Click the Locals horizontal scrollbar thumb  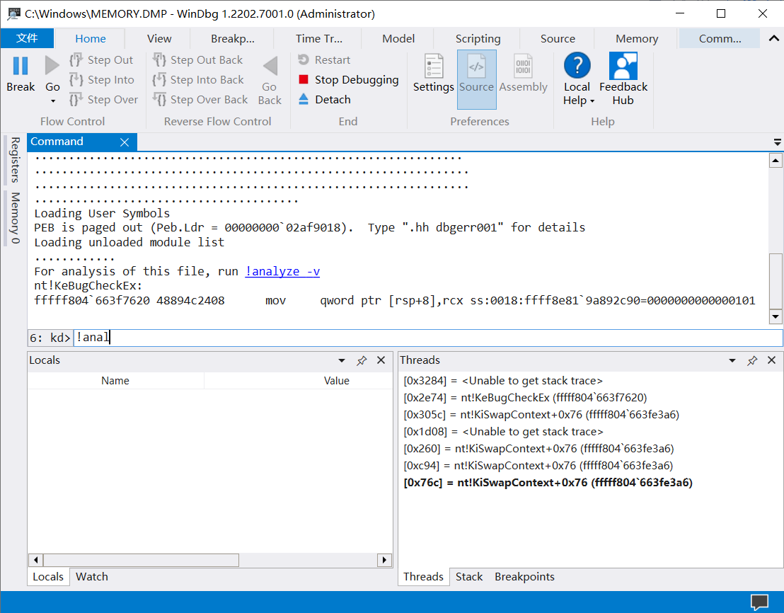(x=141, y=560)
